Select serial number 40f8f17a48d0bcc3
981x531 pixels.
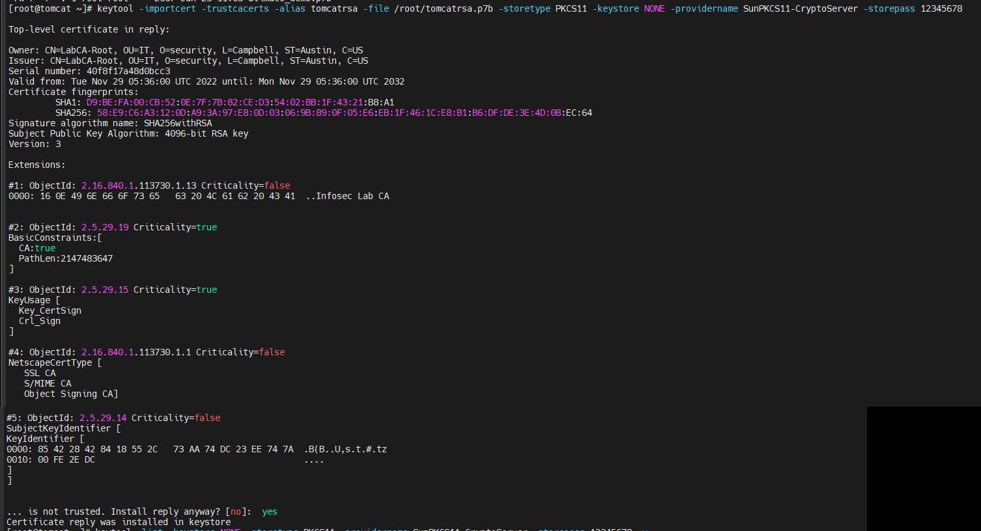tap(128, 71)
